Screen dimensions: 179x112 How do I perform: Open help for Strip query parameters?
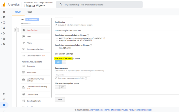(86, 78)
